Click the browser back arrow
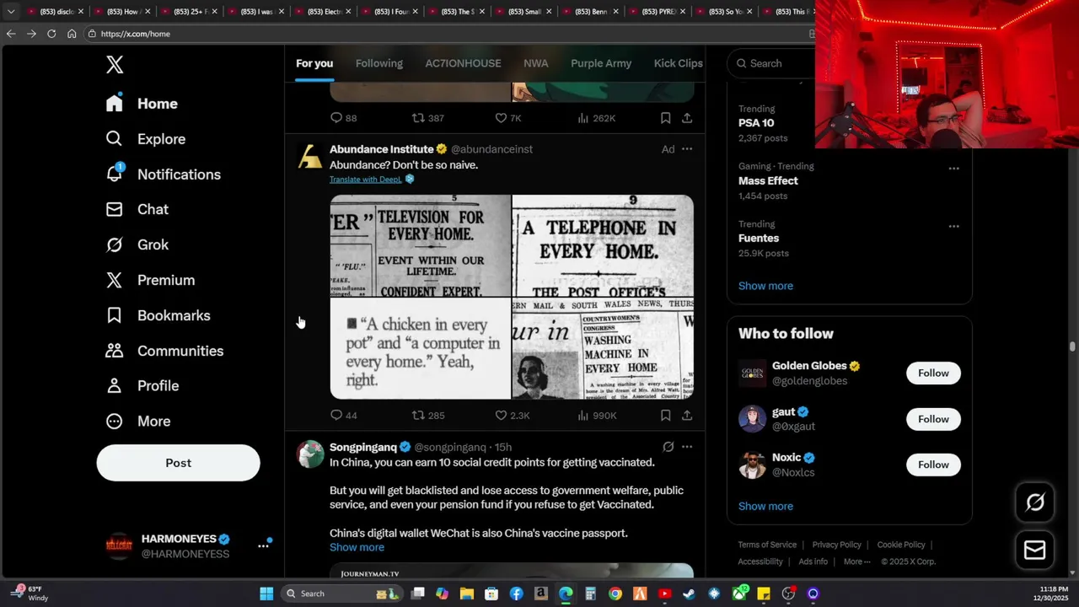Image resolution: width=1079 pixels, height=607 pixels. coord(11,34)
